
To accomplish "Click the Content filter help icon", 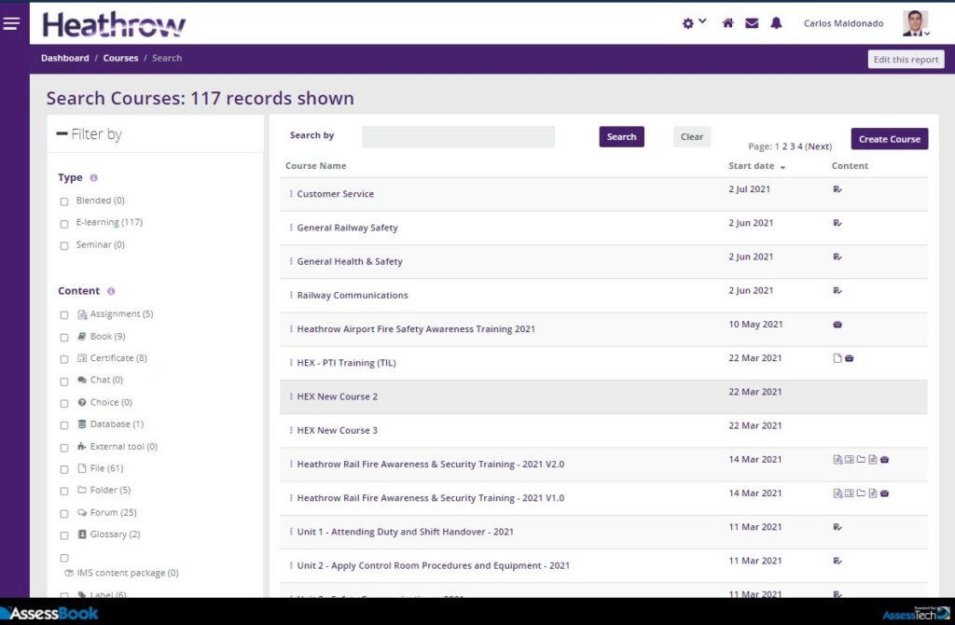I will pyautogui.click(x=111, y=291).
